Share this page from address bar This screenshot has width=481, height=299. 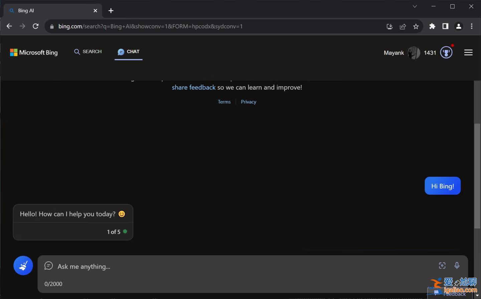[403, 27]
